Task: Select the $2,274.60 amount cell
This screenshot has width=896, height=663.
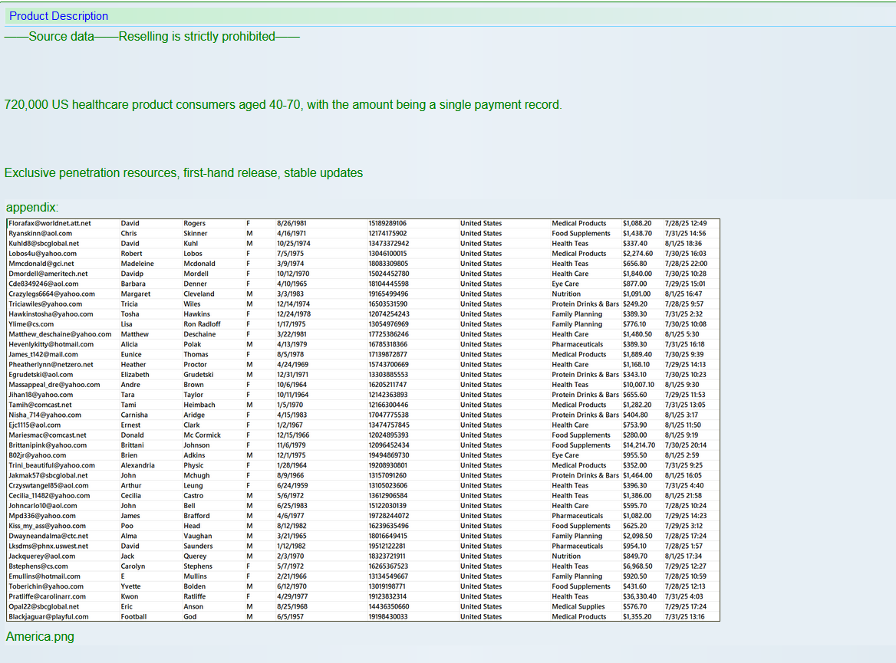Action: pos(637,254)
